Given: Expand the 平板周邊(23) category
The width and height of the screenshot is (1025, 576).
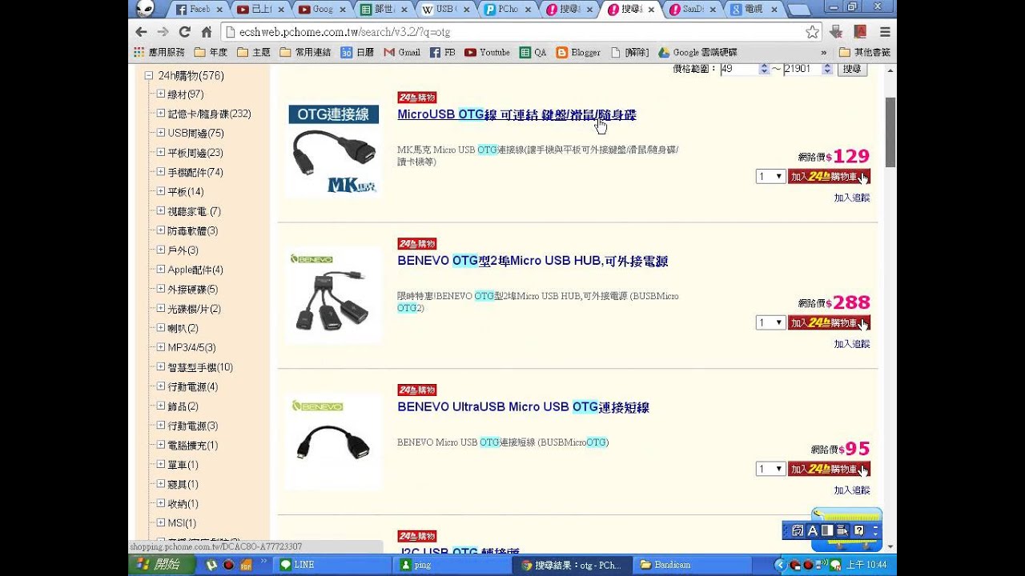Looking at the screenshot, I should click(x=161, y=153).
